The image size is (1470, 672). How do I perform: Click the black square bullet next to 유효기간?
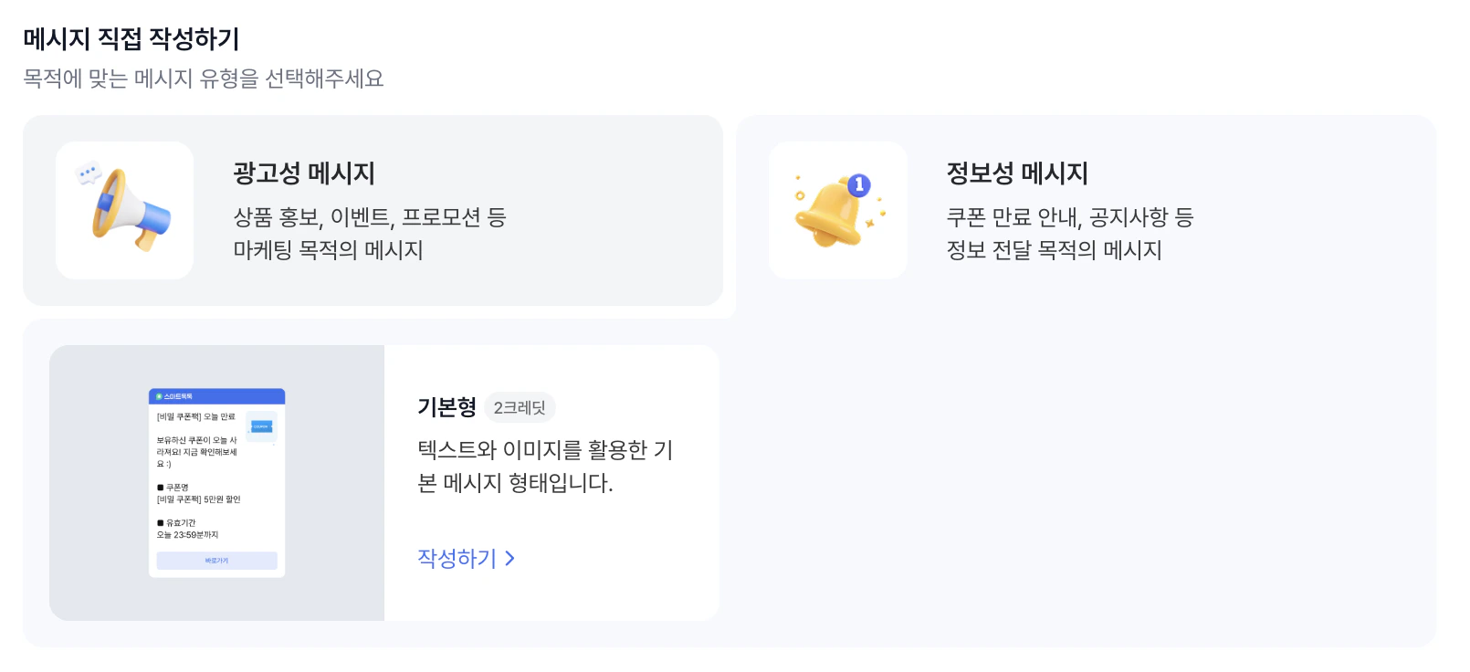tap(159, 522)
